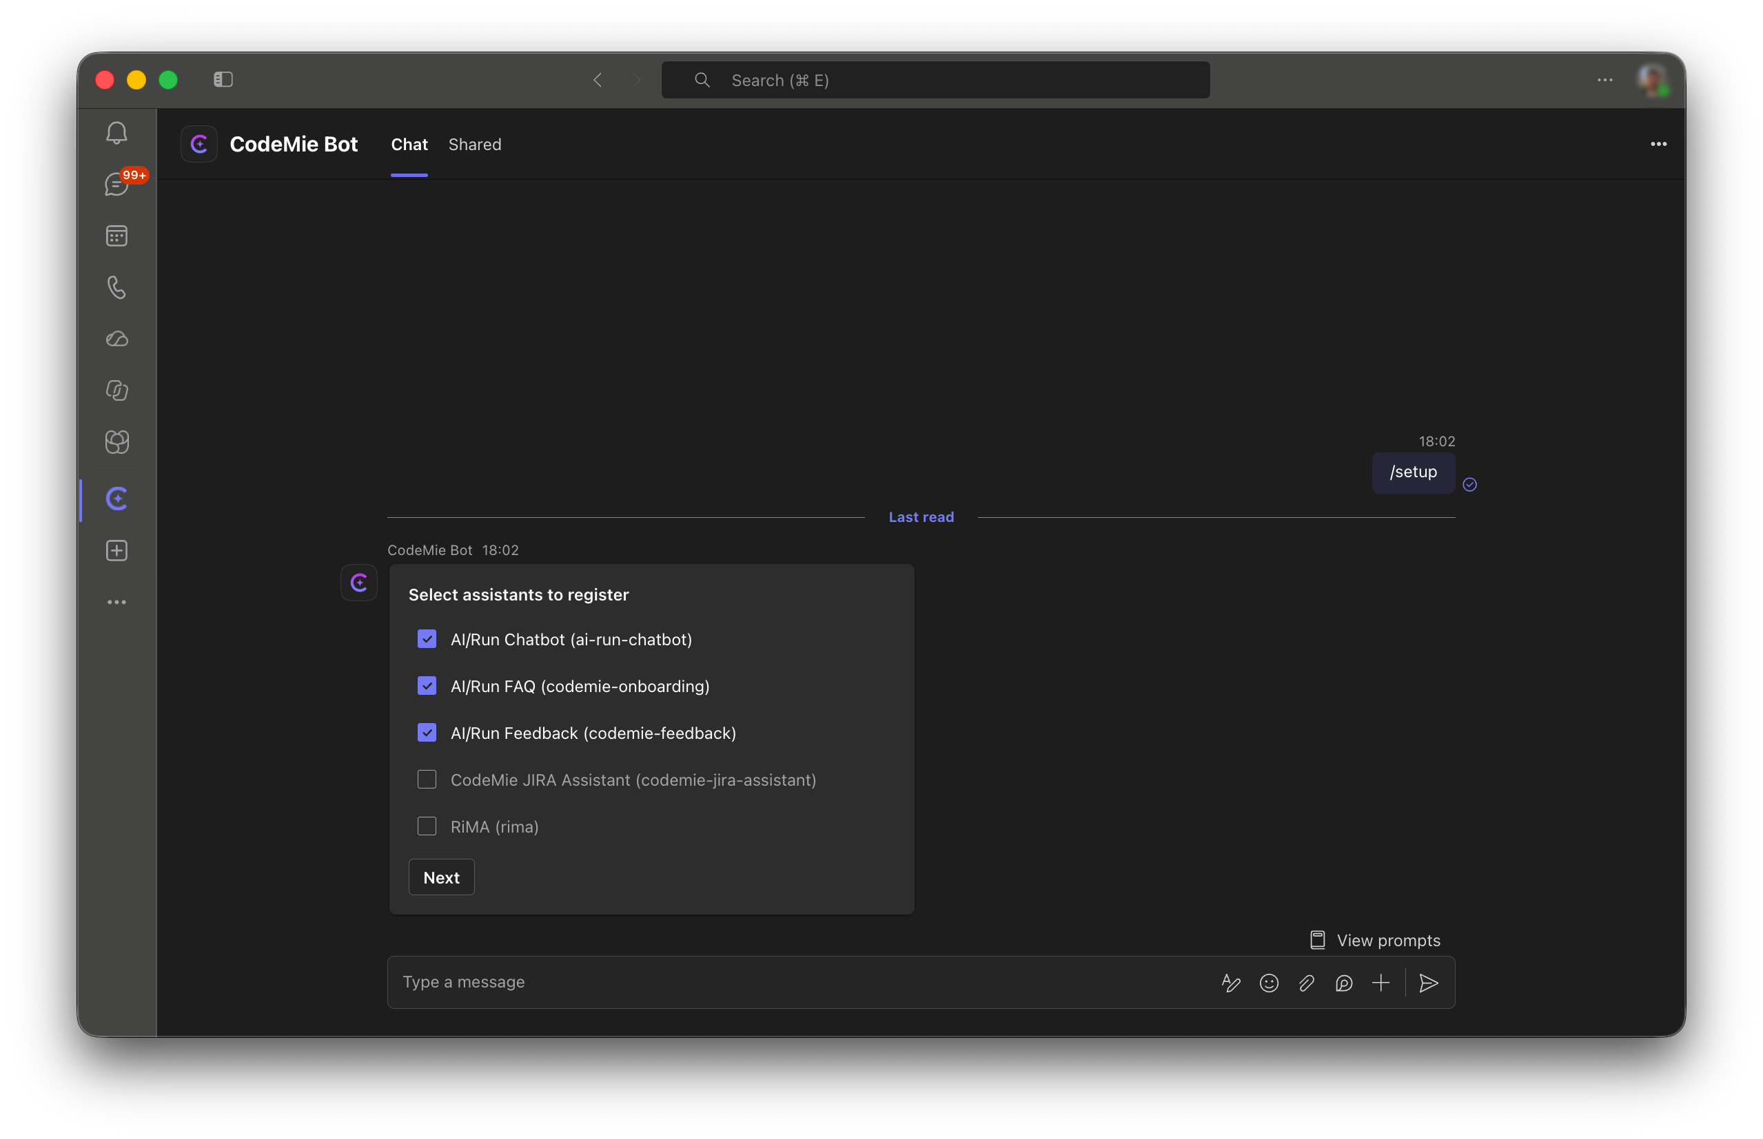Click CodeMie Bot logo in header
1763x1139 pixels.
(198, 144)
